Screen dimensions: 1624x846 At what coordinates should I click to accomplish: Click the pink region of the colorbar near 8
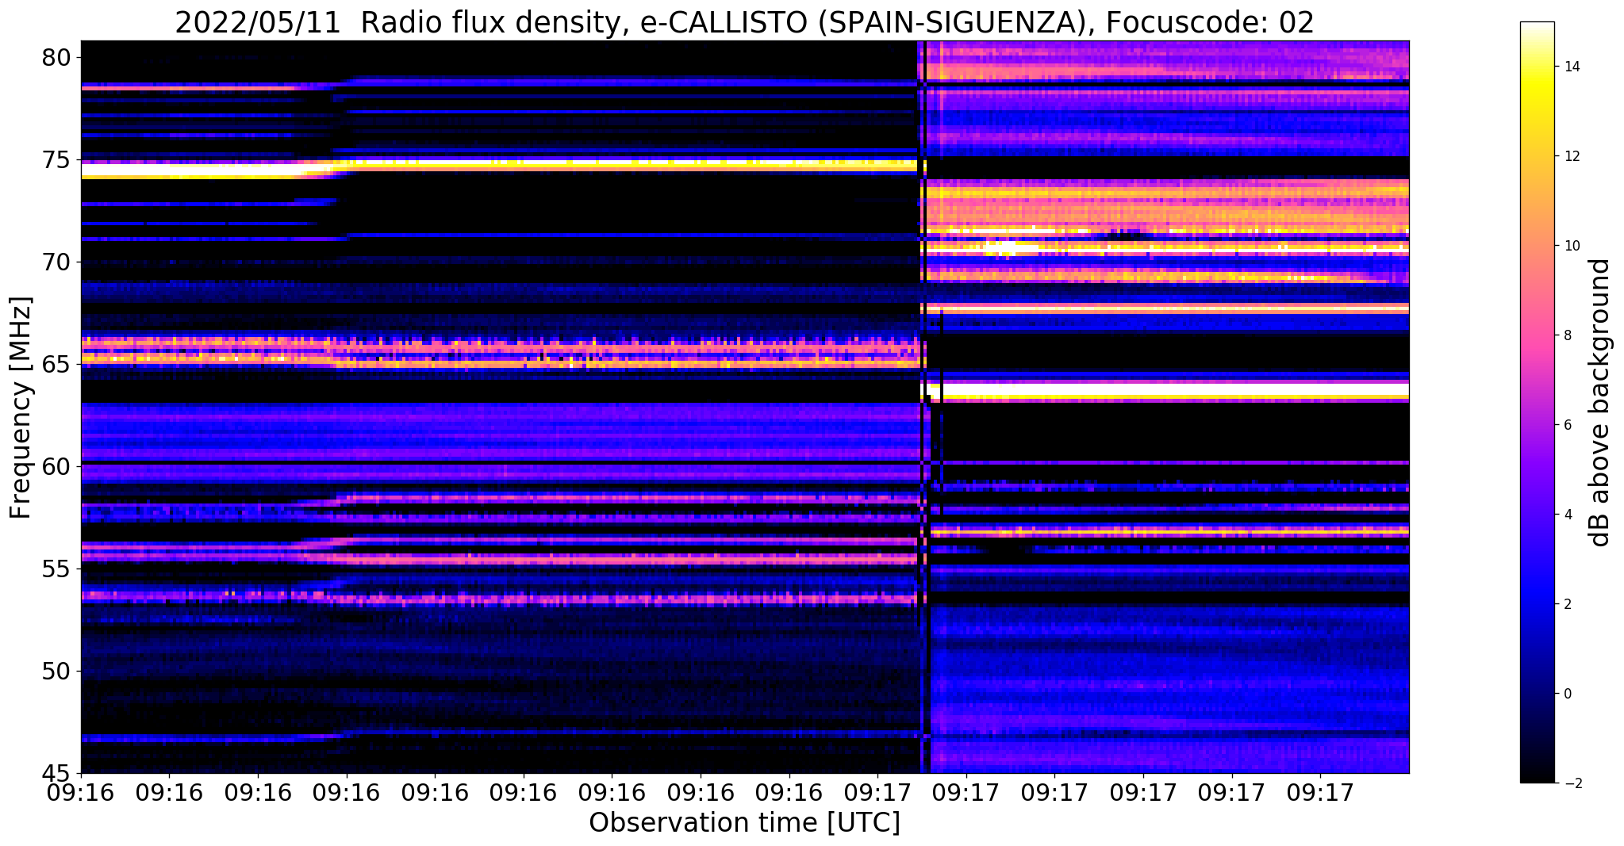[1537, 335]
